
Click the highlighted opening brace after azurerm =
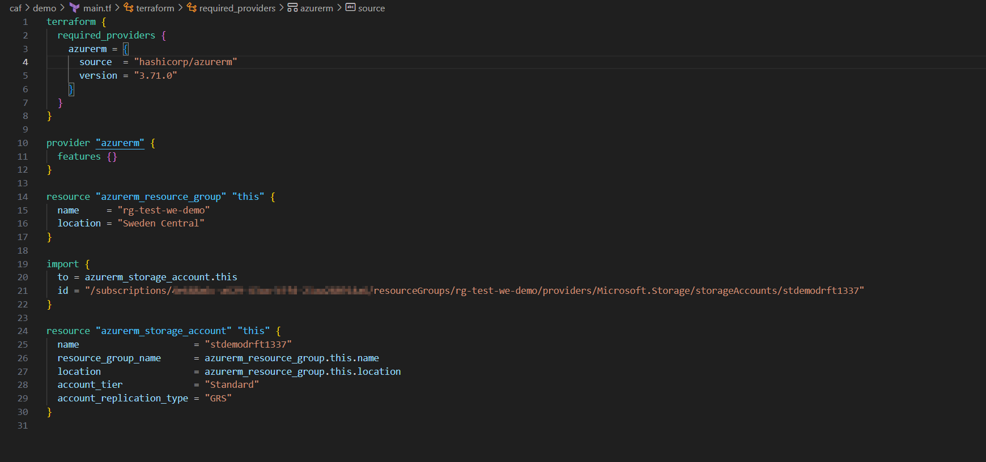pyautogui.click(x=126, y=49)
